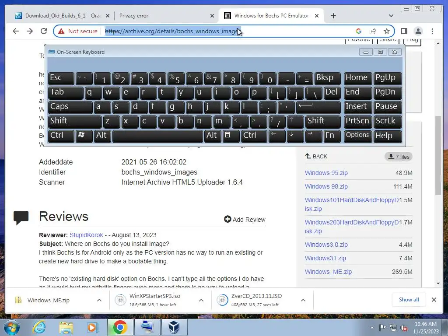Go back to the previous page
448x336 pixels.
click(x=16, y=31)
